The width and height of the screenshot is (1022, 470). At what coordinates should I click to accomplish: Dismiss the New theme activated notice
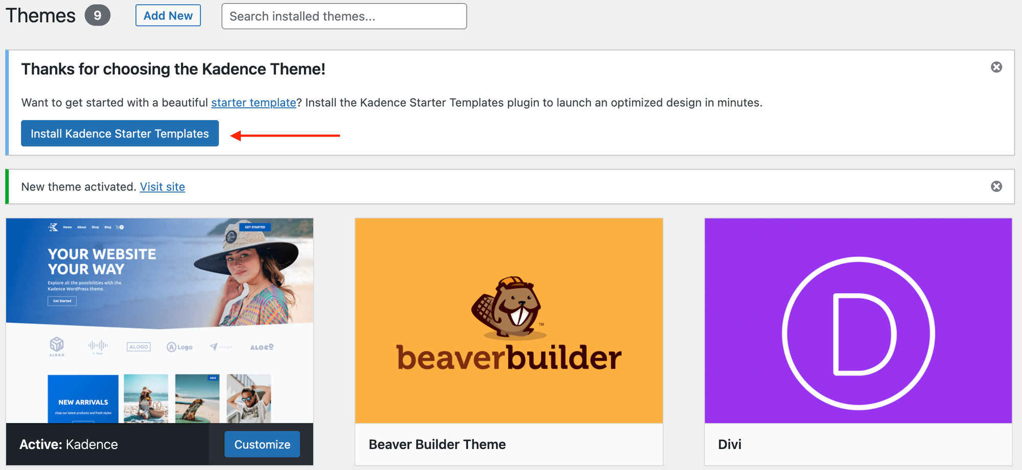(x=996, y=186)
